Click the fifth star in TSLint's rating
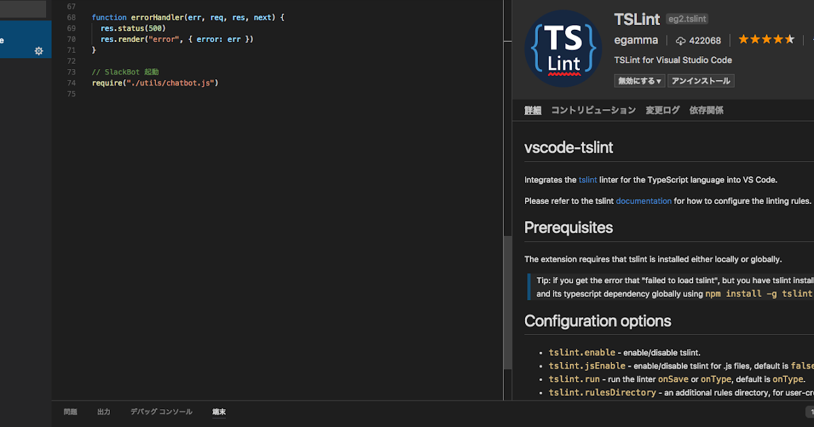 tap(790, 39)
